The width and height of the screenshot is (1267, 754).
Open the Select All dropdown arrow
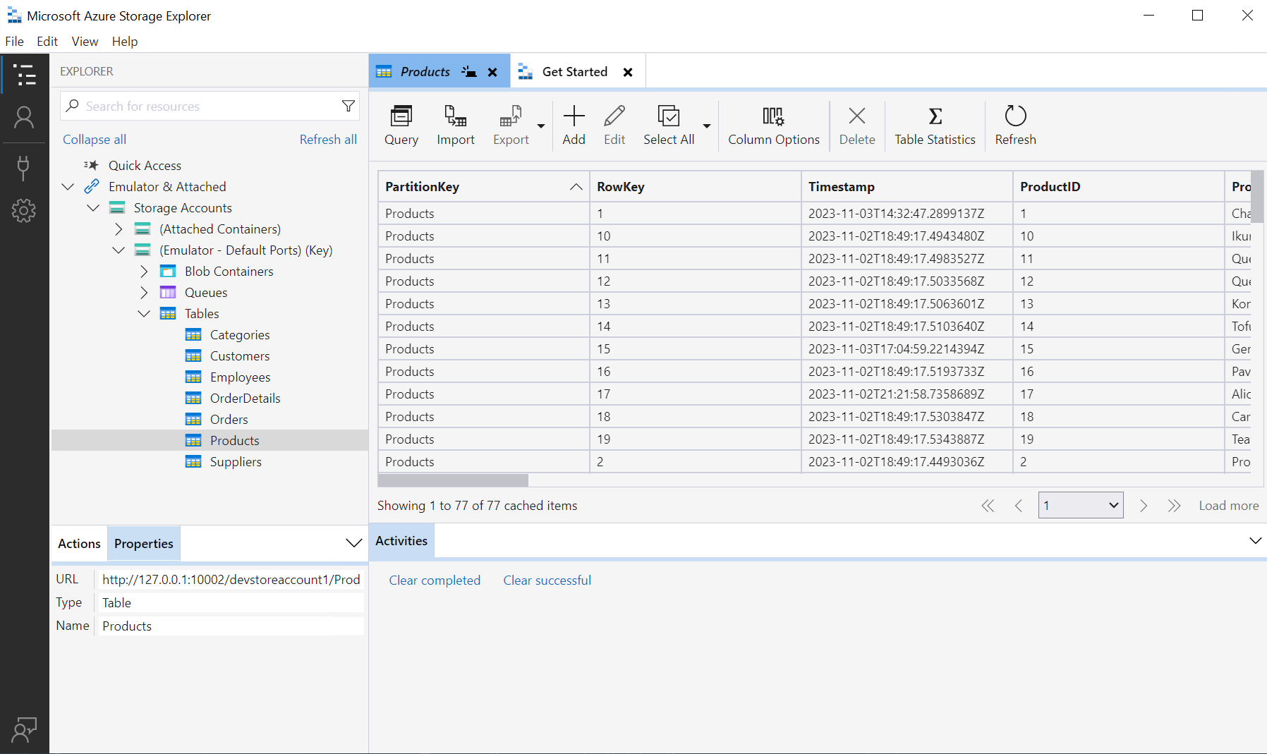707,126
